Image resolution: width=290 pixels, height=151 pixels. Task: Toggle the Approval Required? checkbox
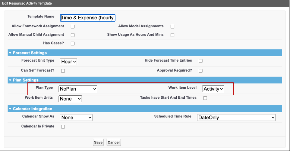pos(200,71)
